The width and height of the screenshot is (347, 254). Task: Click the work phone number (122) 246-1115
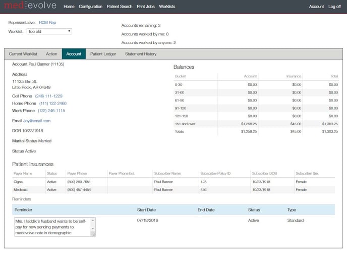pos(51,111)
